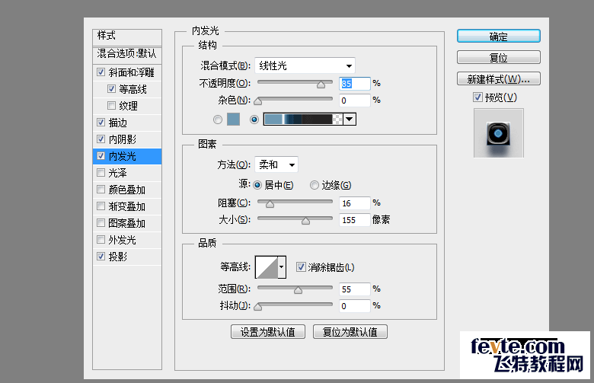Select 混合选项:默认 in the styles list
594x383 pixels.
[126, 54]
